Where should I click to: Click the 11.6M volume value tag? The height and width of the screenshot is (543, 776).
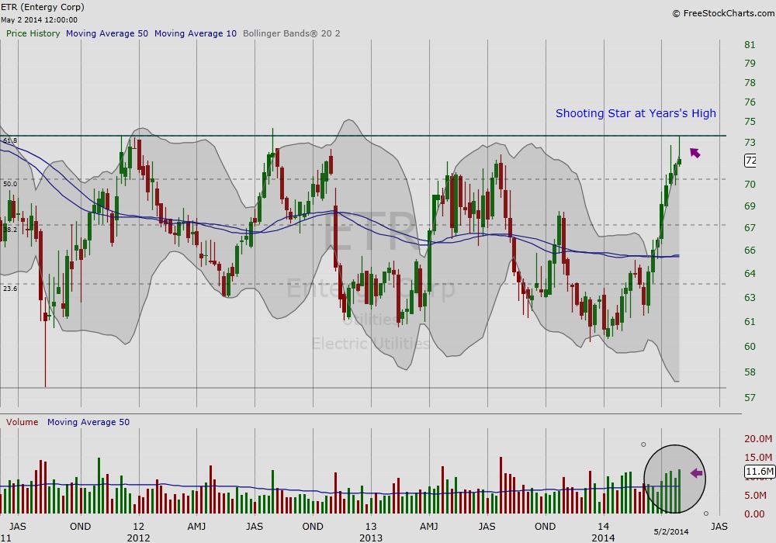coord(758,472)
